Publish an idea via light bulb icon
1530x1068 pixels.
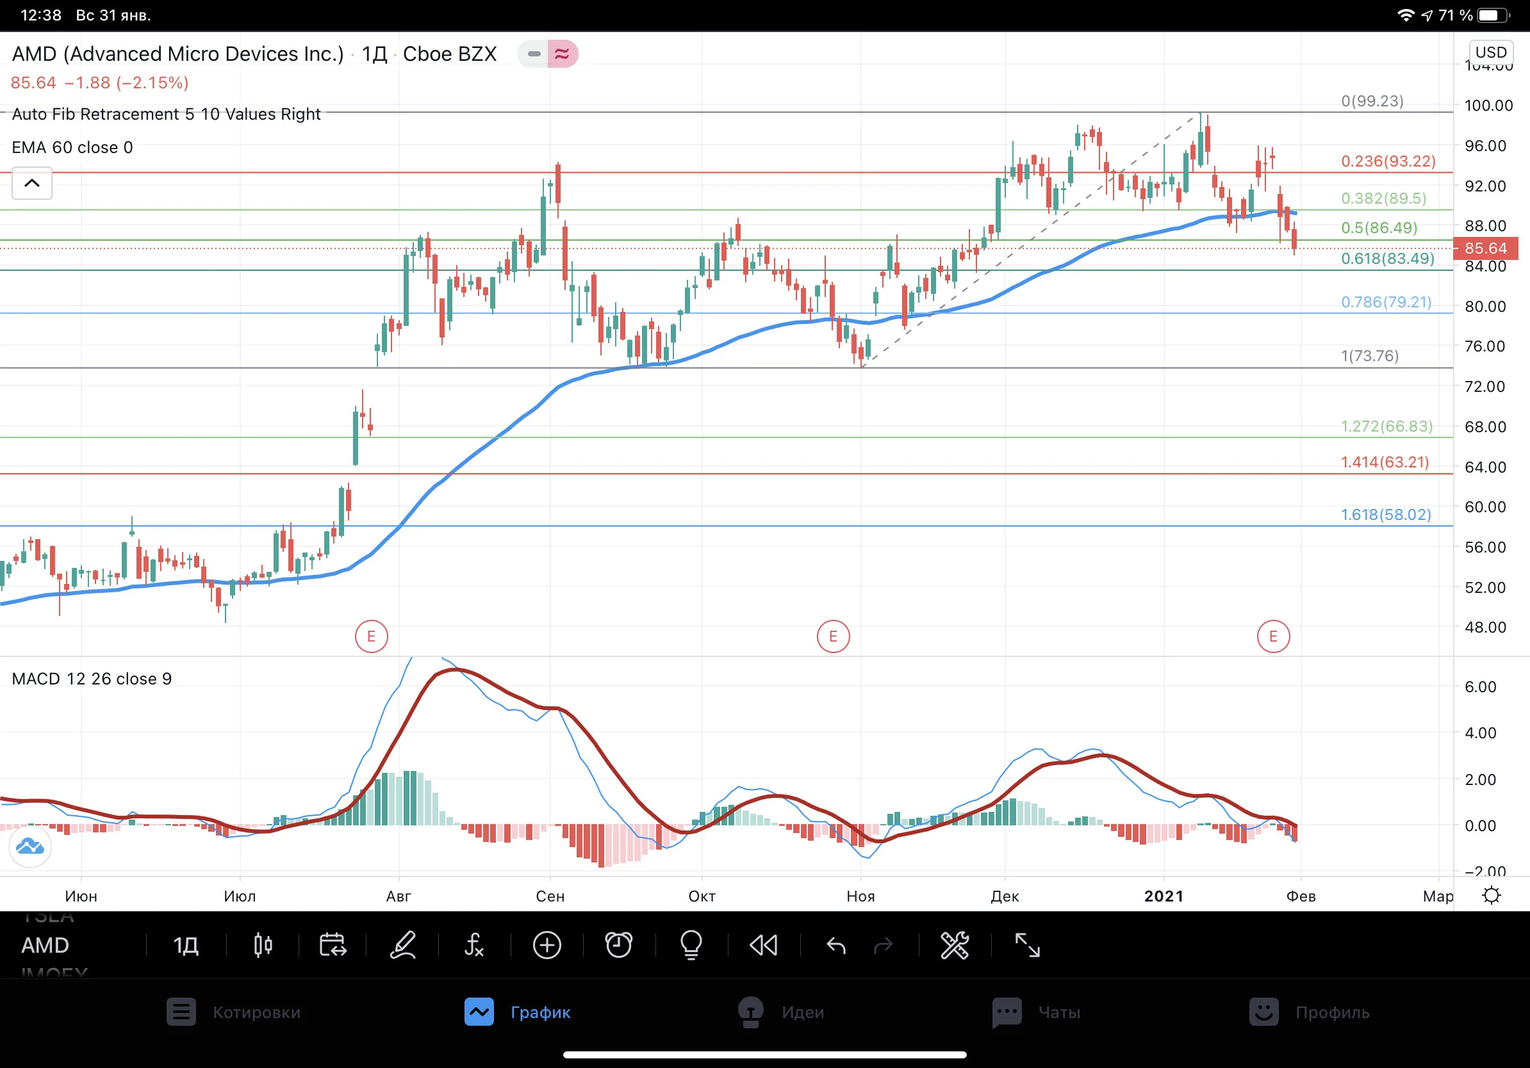pyautogui.click(x=691, y=945)
